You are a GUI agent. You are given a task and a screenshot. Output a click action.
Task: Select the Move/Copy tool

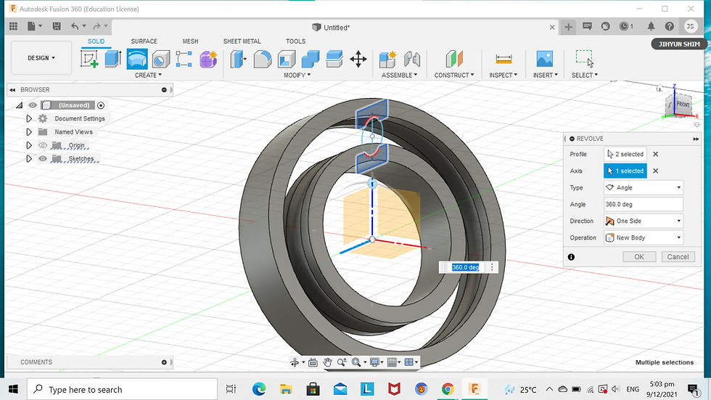tap(358, 59)
